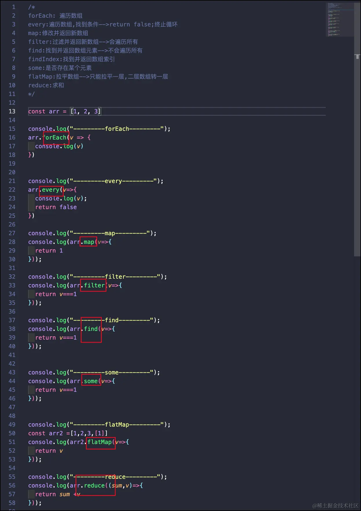Click 'return false' on line 24
The image size is (361, 511).
(x=56, y=207)
